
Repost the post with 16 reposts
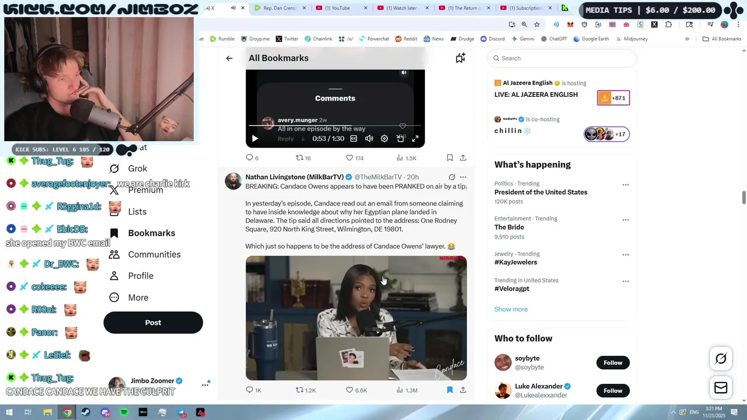[303, 157]
